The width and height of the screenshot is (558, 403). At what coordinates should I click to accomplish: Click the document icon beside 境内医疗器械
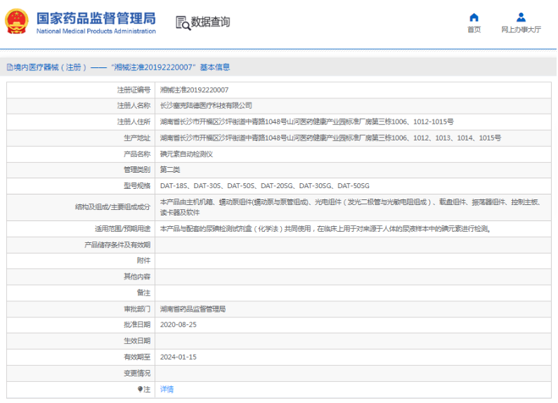(x=10, y=67)
